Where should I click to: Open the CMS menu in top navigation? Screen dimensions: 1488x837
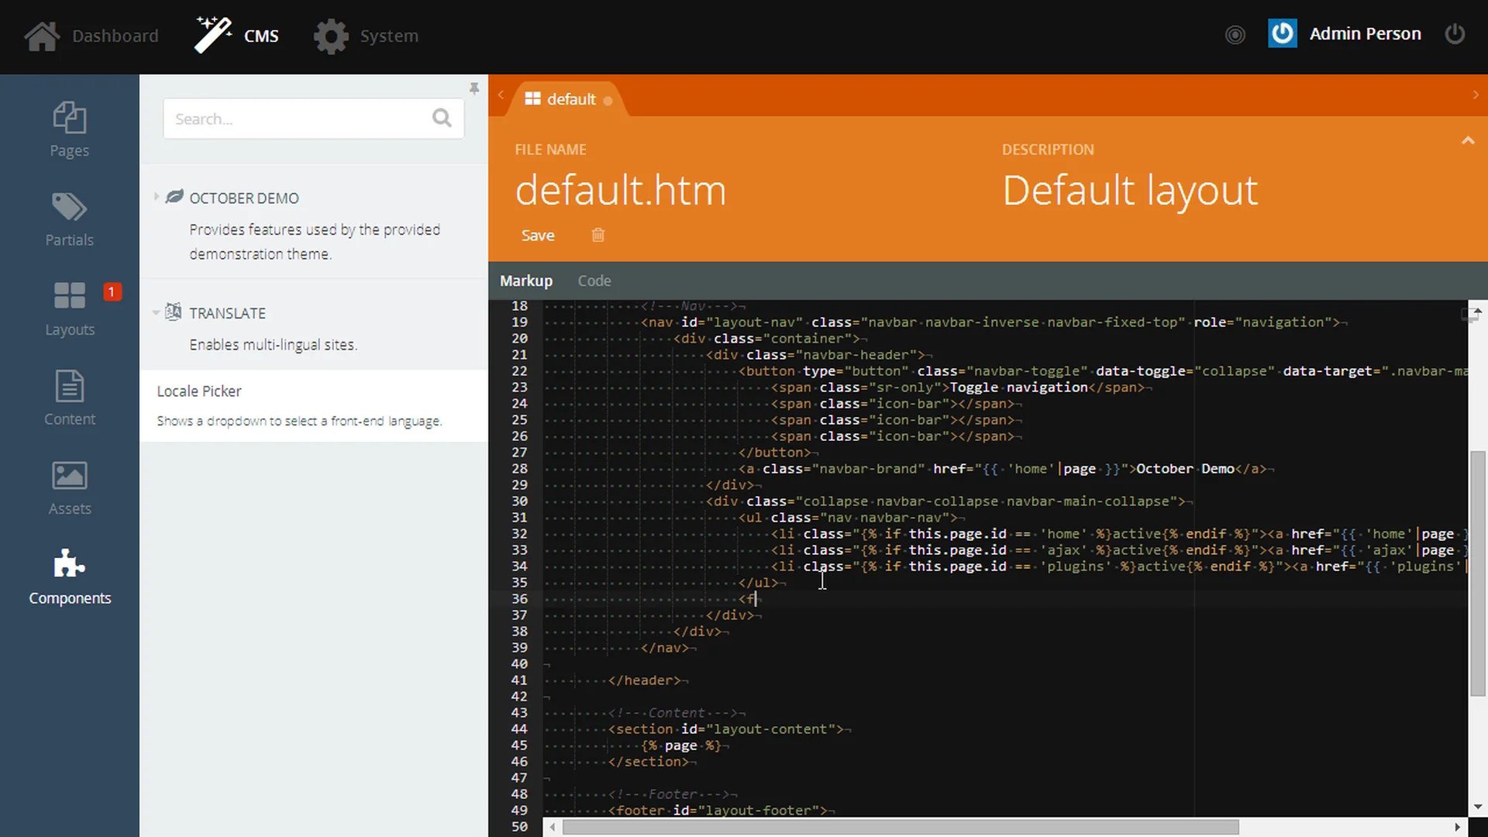pos(237,36)
